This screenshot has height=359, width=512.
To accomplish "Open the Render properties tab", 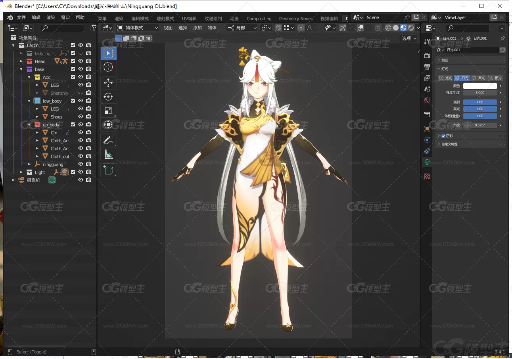I will [427, 56].
